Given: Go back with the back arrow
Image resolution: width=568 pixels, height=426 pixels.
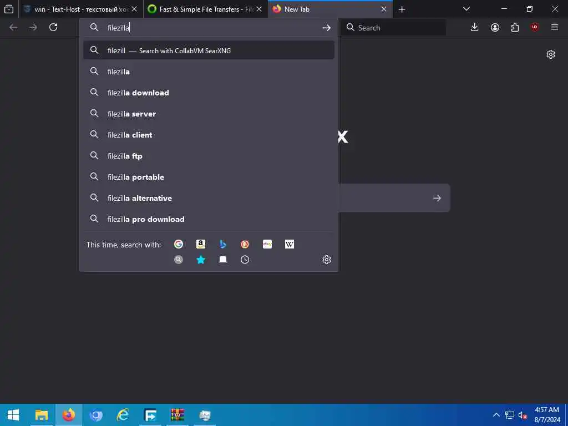Looking at the screenshot, I should point(13,27).
